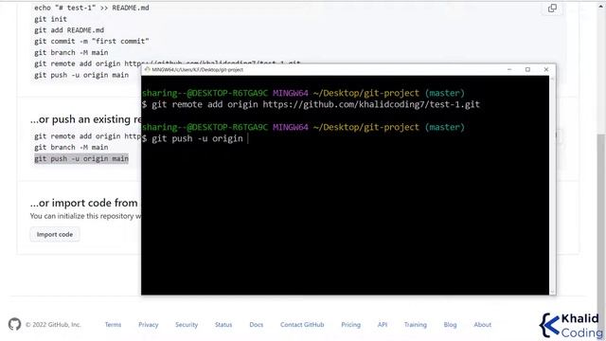Click the '© 2022 GitHub, Inc.' footer text
The width and height of the screenshot is (606, 341).
pyautogui.click(x=53, y=325)
